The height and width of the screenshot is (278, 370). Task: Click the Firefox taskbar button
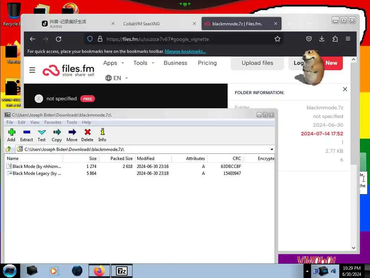click(99, 271)
